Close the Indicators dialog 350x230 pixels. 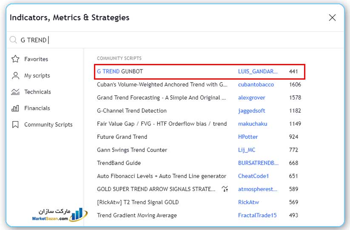332,17
